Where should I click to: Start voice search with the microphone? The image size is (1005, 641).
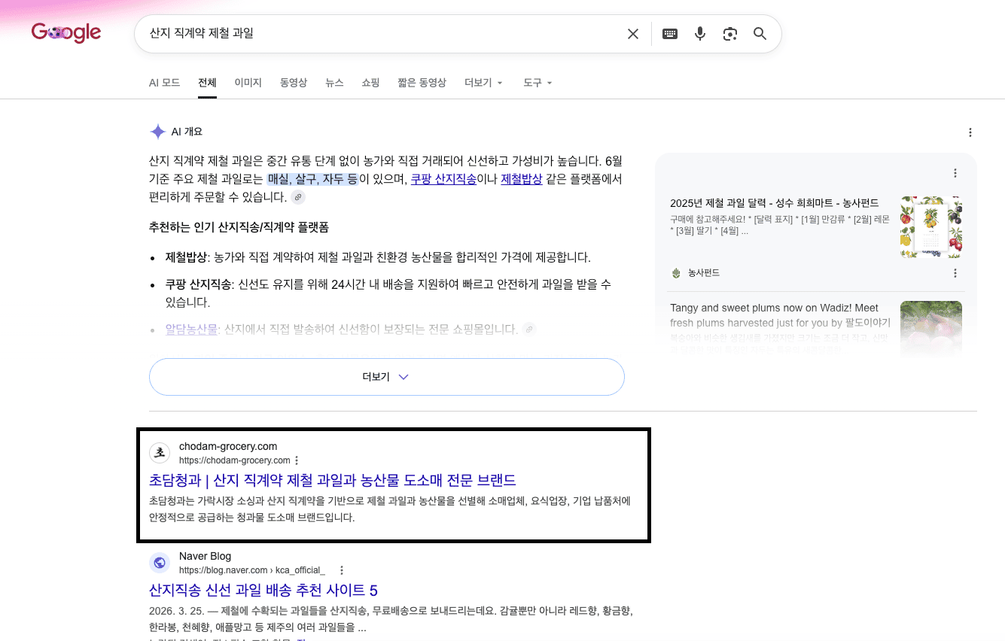[x=700, y=34]
